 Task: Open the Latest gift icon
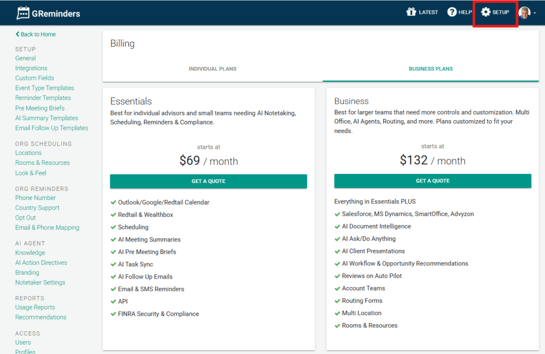(411, 12)
